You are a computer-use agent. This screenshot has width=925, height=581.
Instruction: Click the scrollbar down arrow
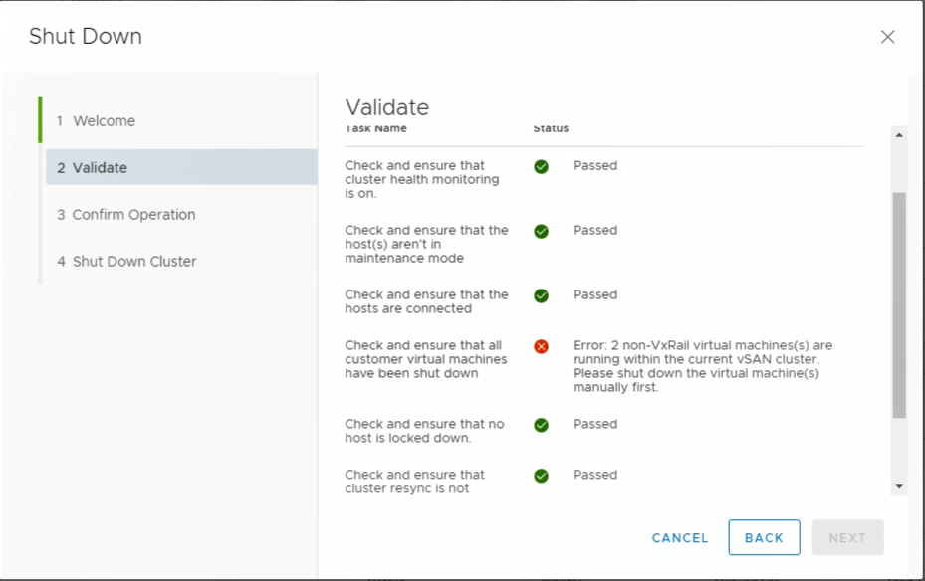click(x=898, y=486)
